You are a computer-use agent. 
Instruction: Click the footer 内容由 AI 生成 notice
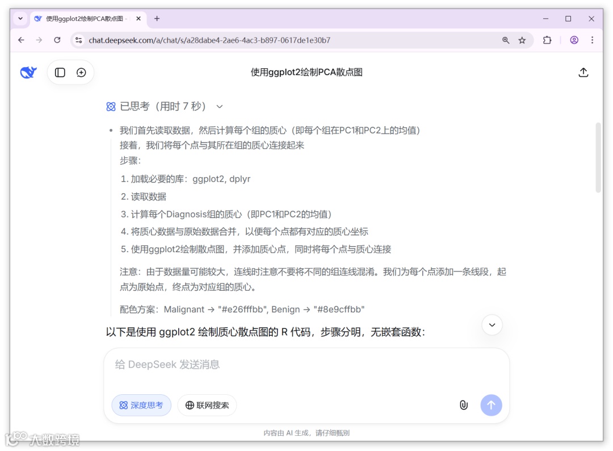[306, 433]
